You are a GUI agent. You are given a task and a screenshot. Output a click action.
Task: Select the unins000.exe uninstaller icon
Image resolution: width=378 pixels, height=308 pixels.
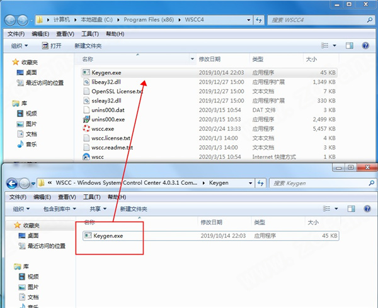pos(86,119)
